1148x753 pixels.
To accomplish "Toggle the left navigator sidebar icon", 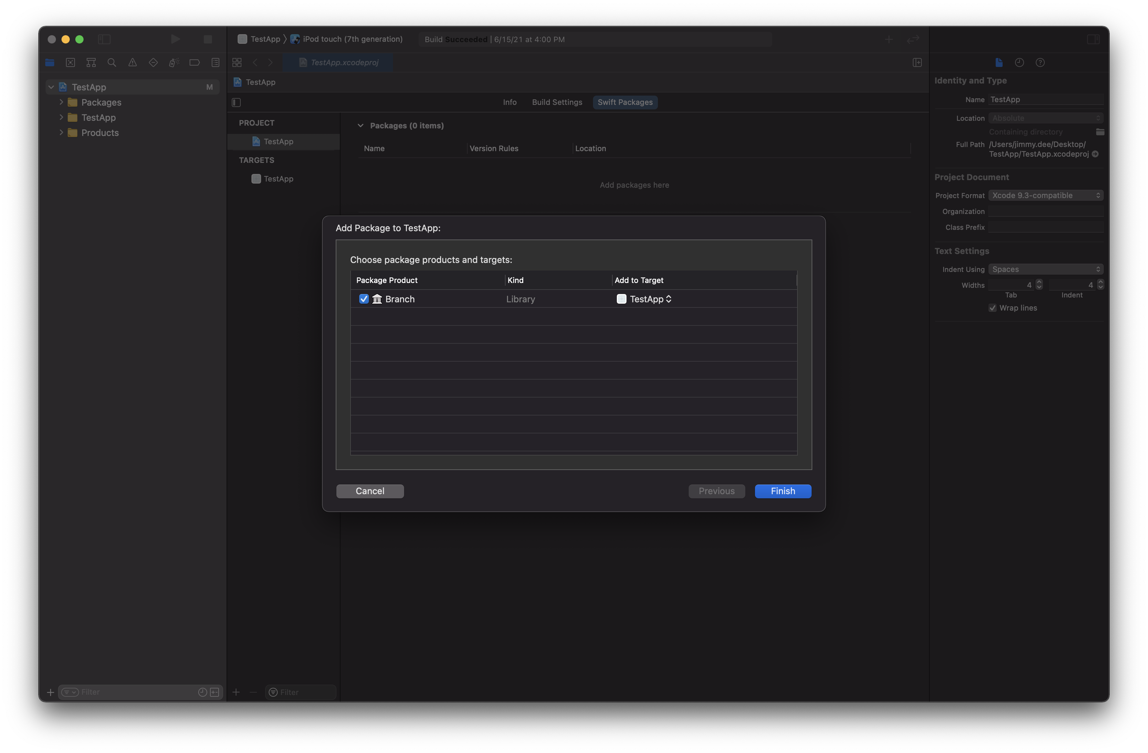I will click(104, 40).
